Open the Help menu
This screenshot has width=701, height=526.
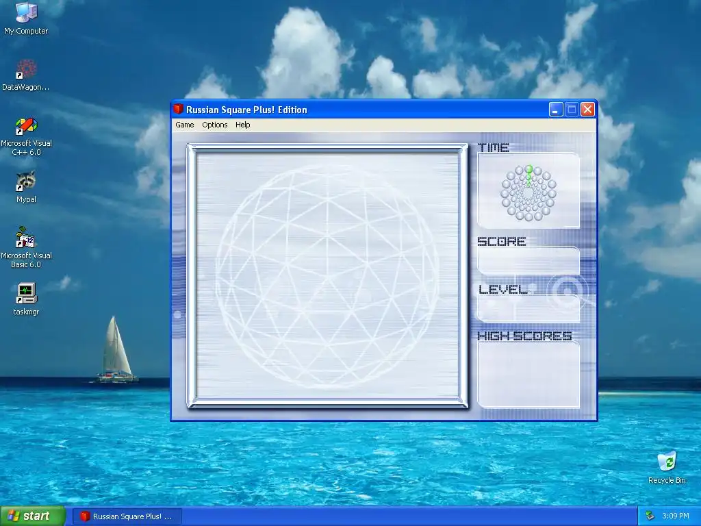243,125
